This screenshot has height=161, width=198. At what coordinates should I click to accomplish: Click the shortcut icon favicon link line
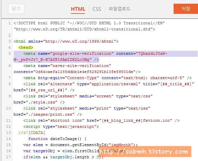pyautogui.click(x=101, y=120)
